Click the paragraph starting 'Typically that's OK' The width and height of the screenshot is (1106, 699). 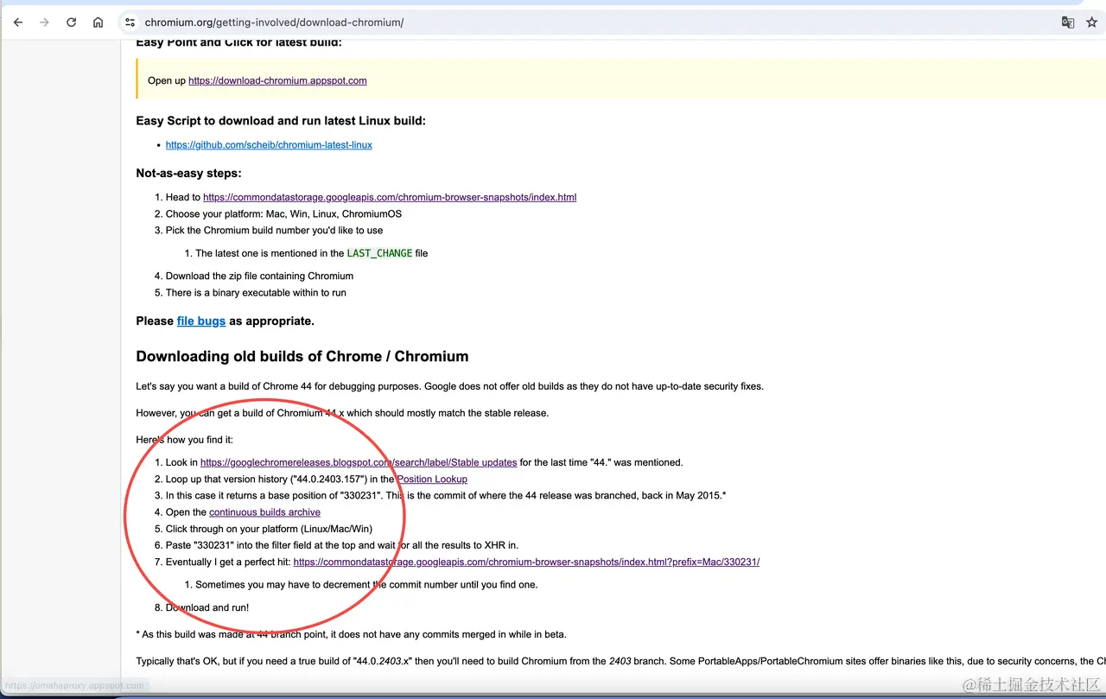click(x=620, y=661)
